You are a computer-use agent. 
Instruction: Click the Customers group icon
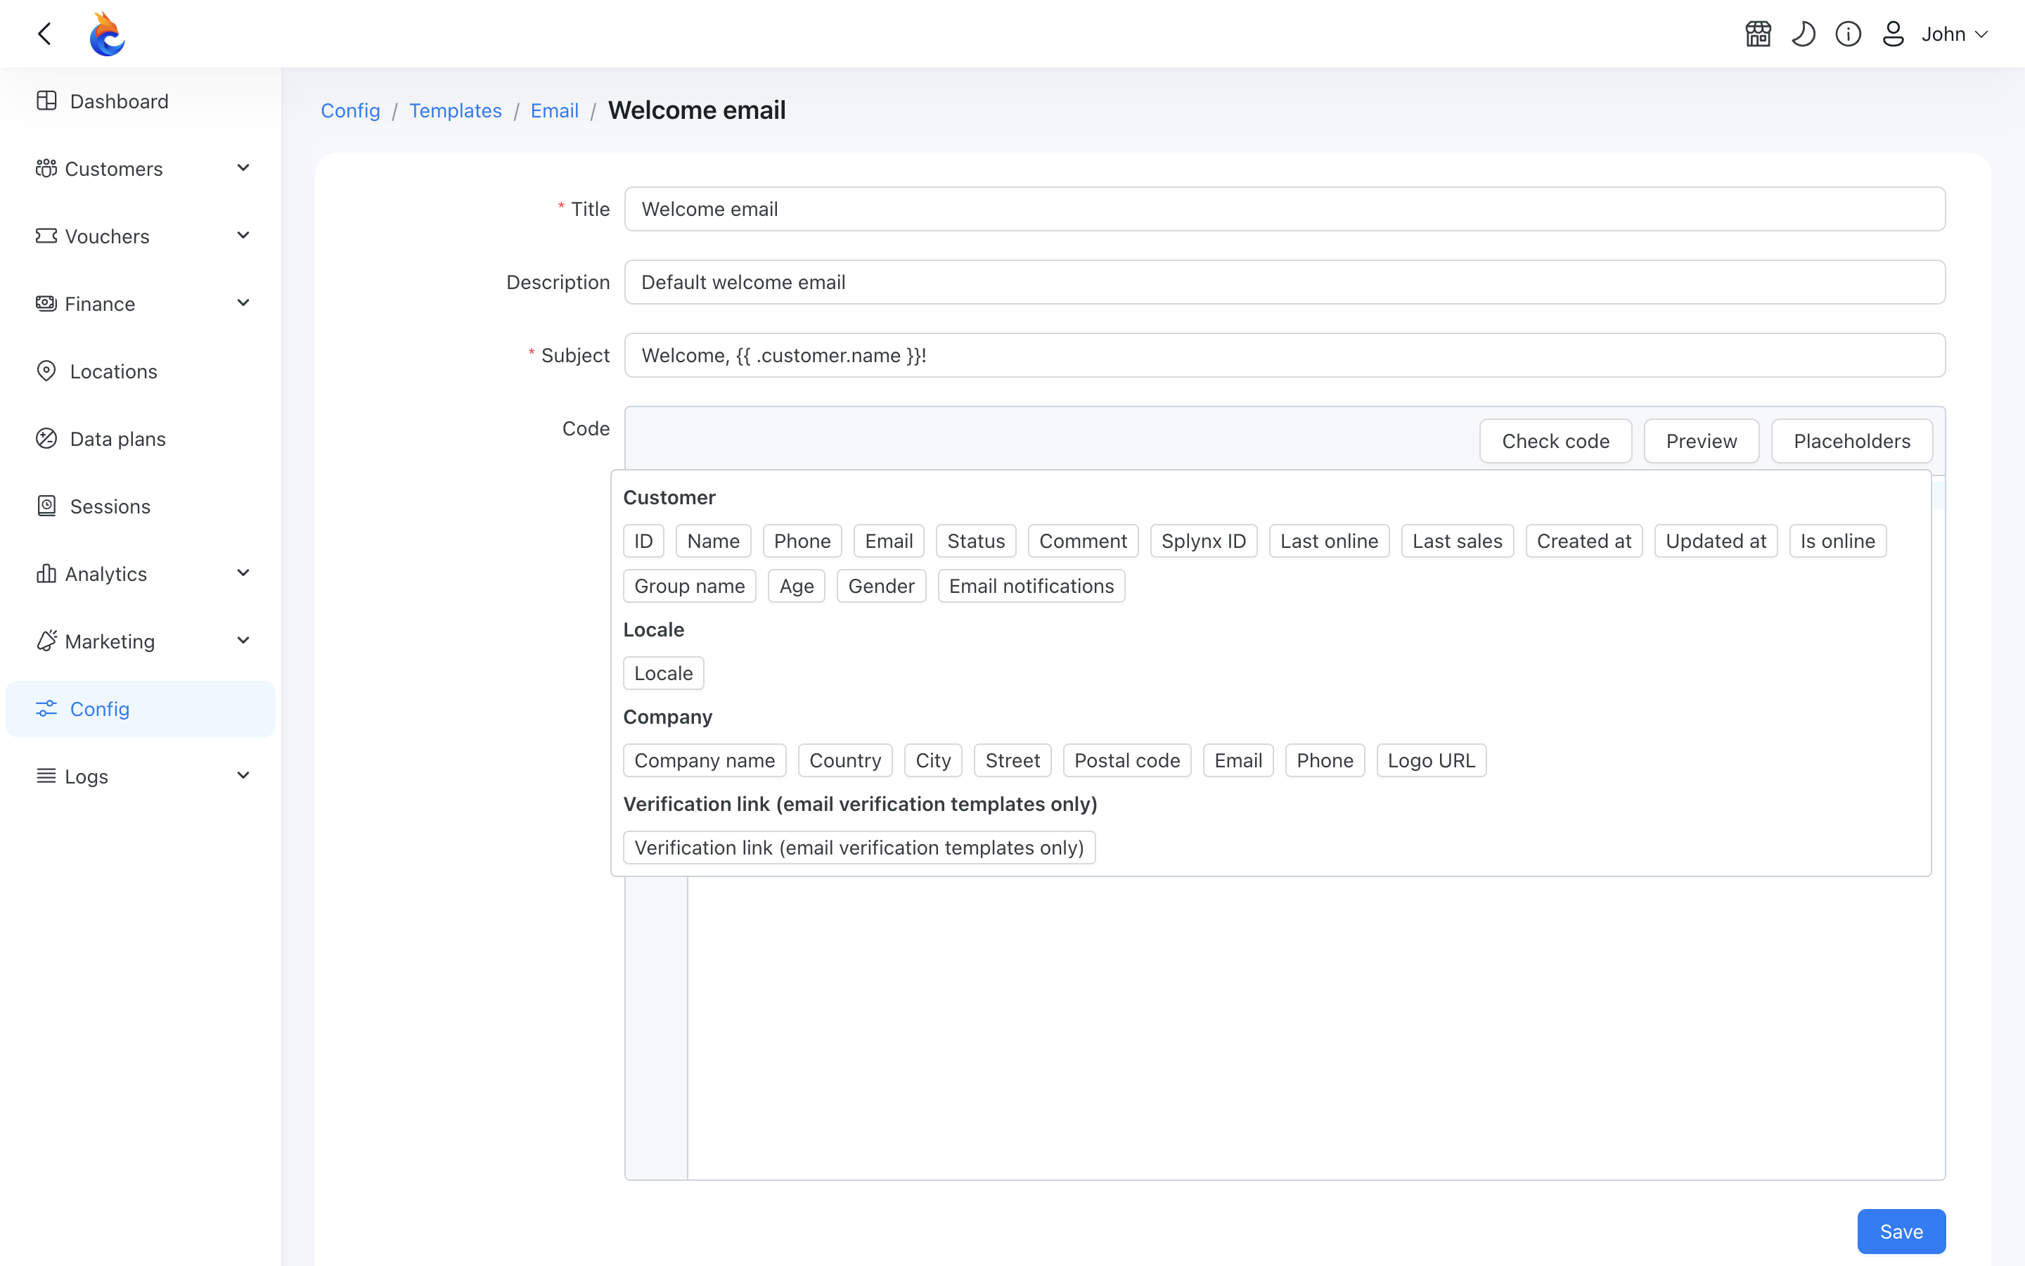pyautogui.click(x=47, y=168)
